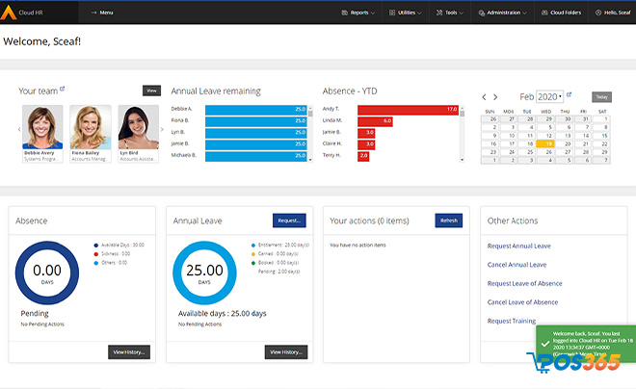Open Cloud Folders

[x=562, y=13]
